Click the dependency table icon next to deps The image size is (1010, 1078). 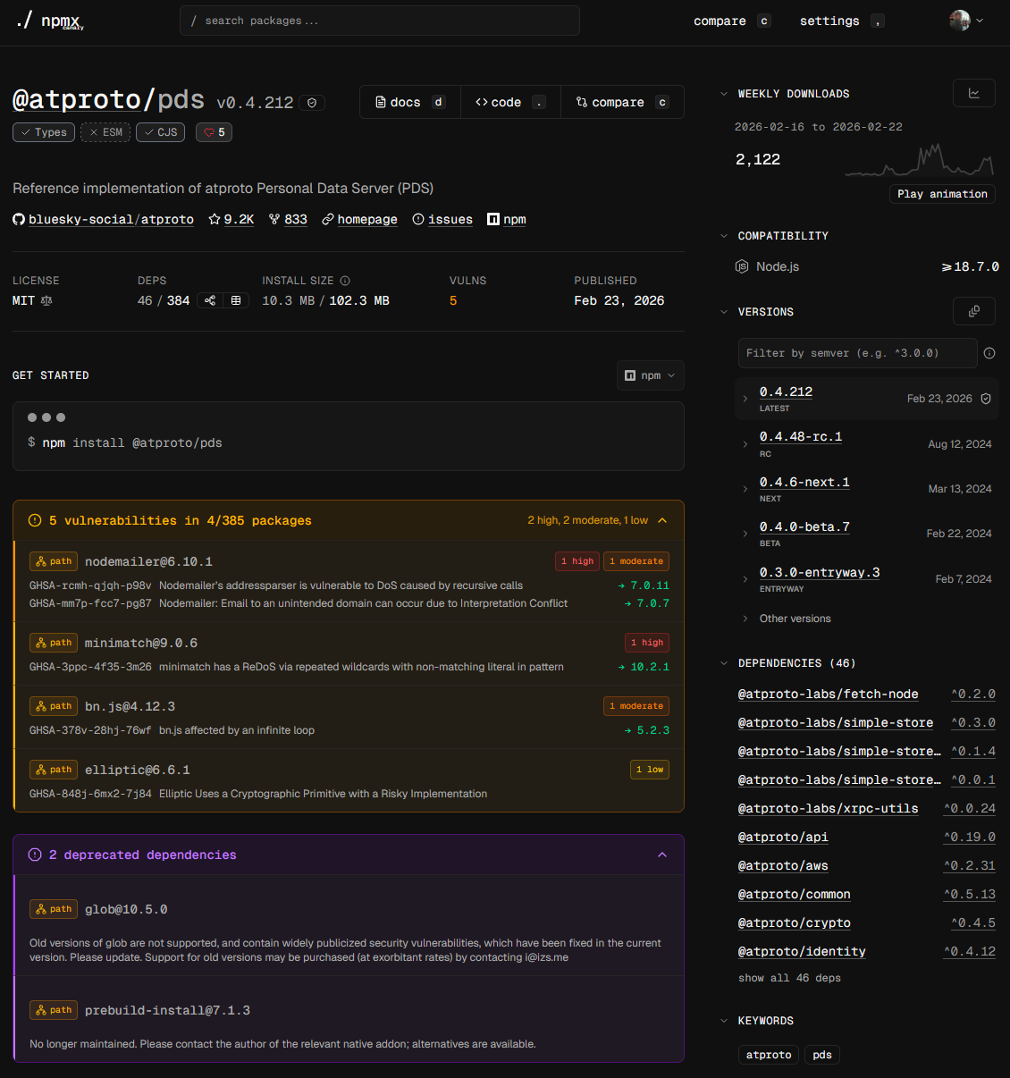click(236, 301)
